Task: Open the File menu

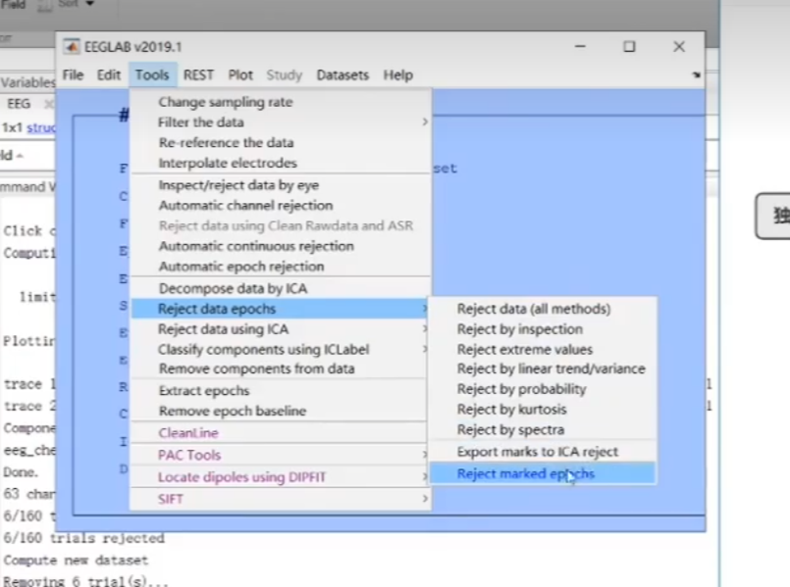Action: click(x=73, y=74)
